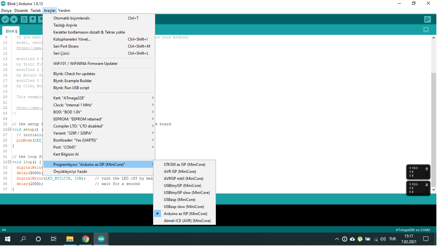Click the Verify checkmark toolbar icon
The height and width of the screenshot is (246, 437).
pyautogui.click(x=5, y=19)
